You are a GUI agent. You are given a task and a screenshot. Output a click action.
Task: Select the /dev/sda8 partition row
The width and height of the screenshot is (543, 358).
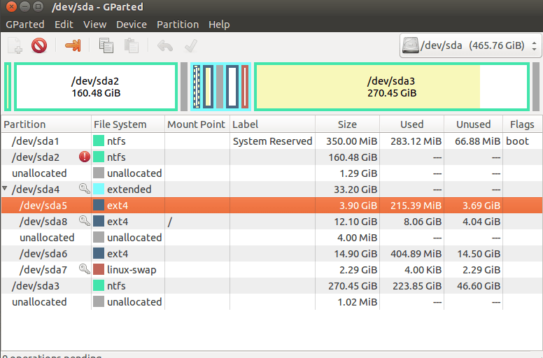[271, 222]
